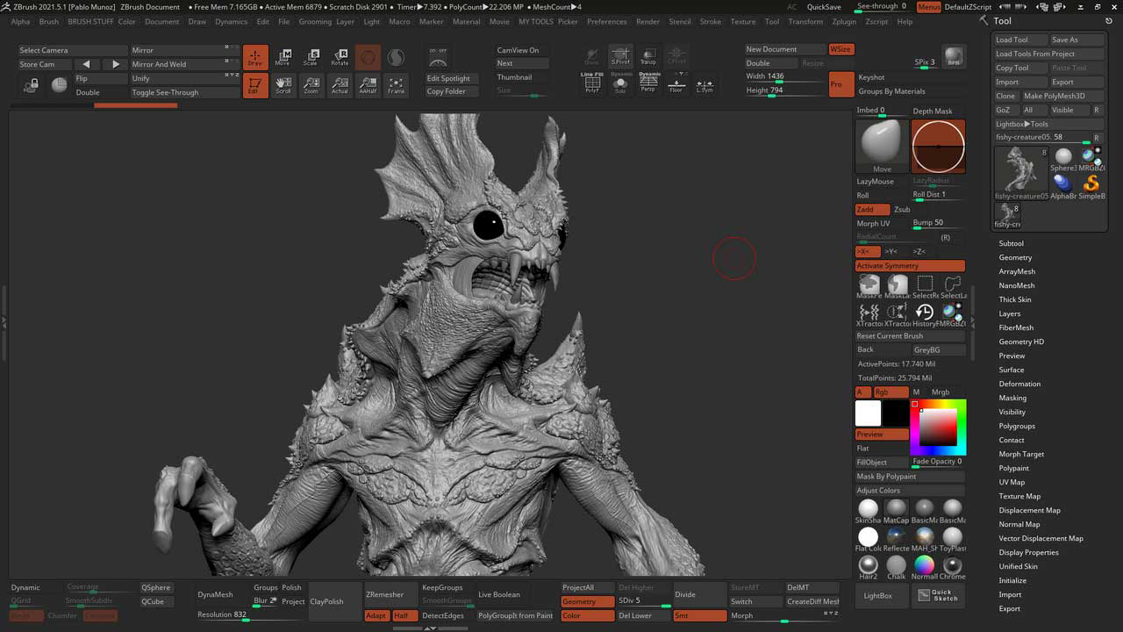
Task: Expand the Geometry palette section
Action: [1015, 257]
